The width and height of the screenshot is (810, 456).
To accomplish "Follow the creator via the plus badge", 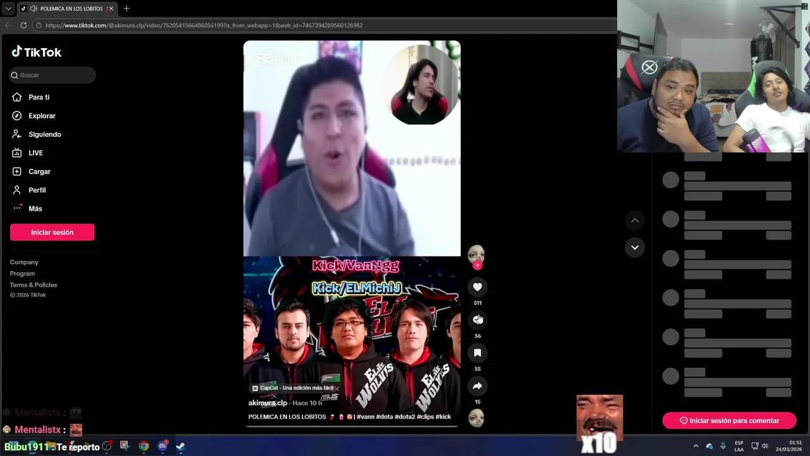I will click(x=477, y=265).
